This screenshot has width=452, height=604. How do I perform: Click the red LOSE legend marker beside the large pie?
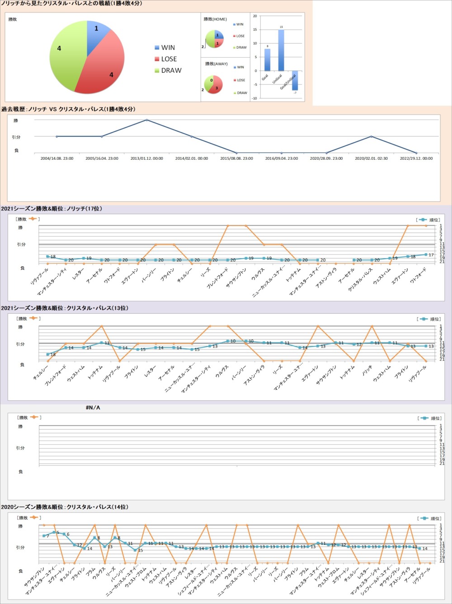(x=157, y=59)
